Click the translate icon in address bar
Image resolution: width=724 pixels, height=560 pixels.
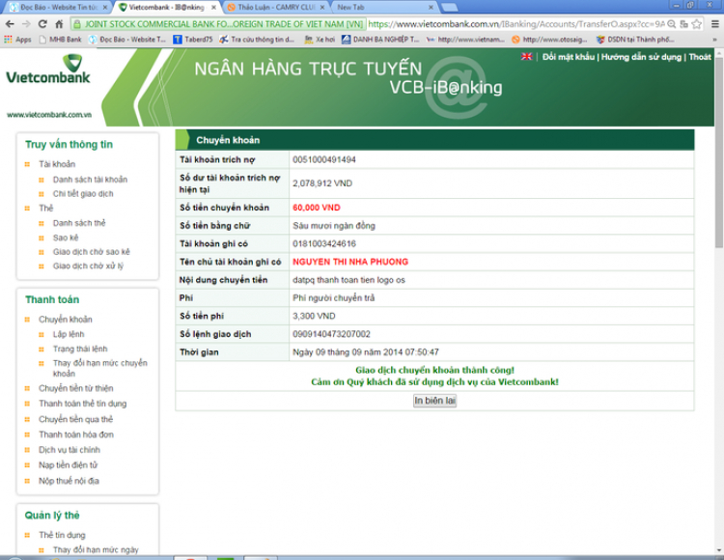pos(683,24)
